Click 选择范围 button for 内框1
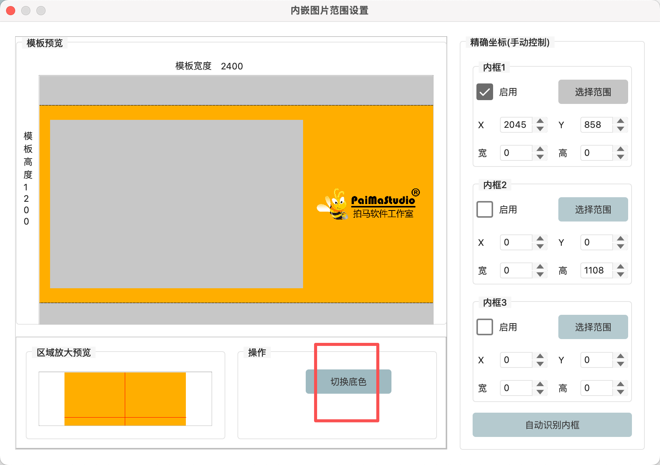660x465 pixels. point(593,92)
